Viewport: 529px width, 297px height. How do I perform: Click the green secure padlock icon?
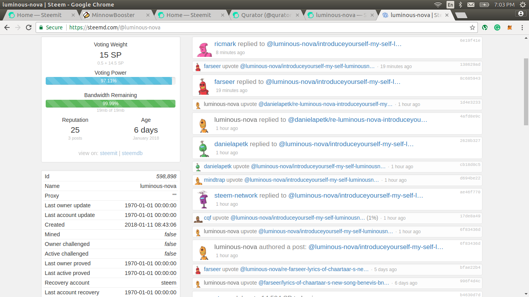point(41,27)
